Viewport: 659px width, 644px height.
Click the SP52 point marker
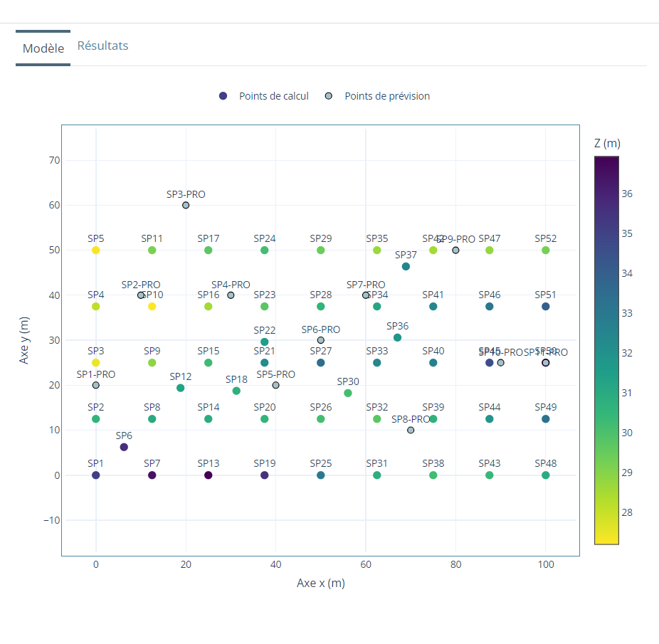coord(546,250)
